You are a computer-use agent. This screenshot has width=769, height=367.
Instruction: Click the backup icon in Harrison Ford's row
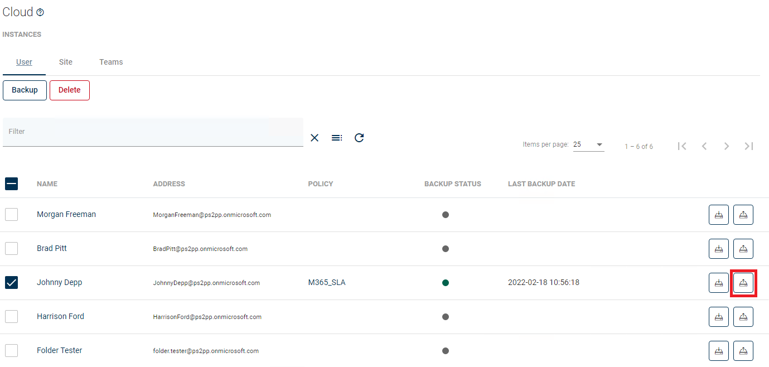(718, 317)
